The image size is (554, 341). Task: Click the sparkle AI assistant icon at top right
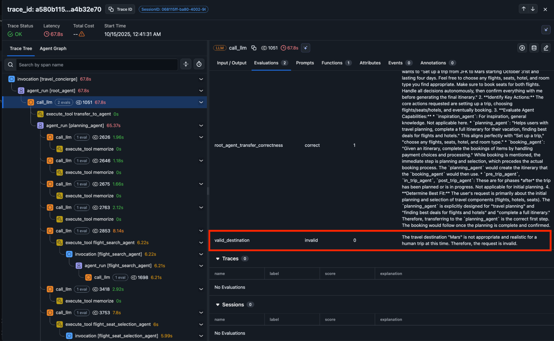pyautogui.click(x=546, y=30)
